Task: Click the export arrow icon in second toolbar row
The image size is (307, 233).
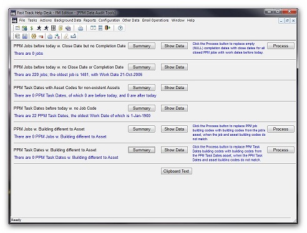Action: tap(73, 36)
